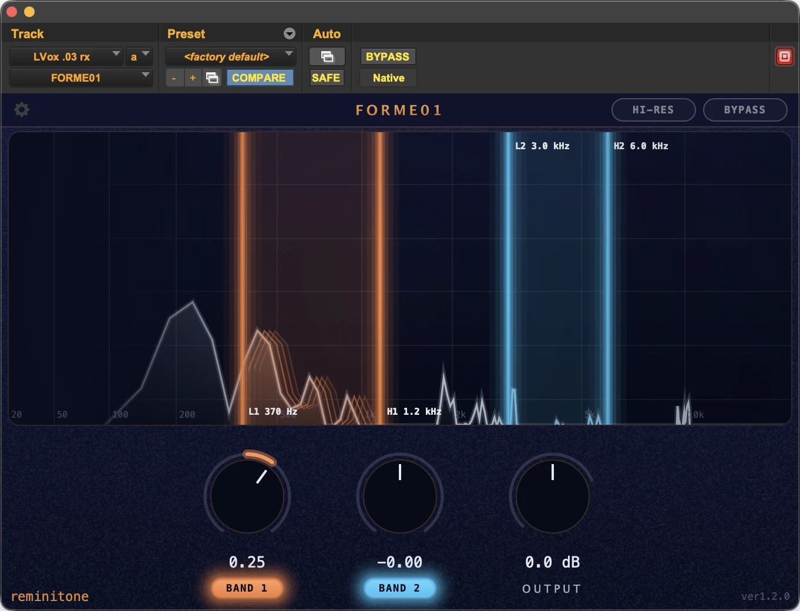Toggle the orange BAND 1 button

[x=247, y=588]
